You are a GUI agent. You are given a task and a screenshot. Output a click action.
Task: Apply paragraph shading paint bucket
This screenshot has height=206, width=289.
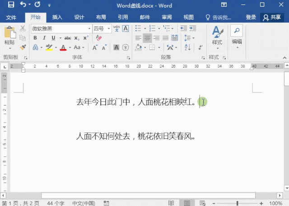tap(139, 47)
